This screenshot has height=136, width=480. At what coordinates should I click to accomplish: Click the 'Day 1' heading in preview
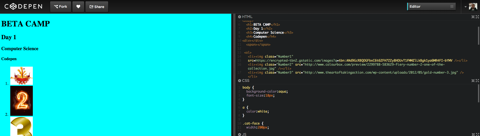9,37
